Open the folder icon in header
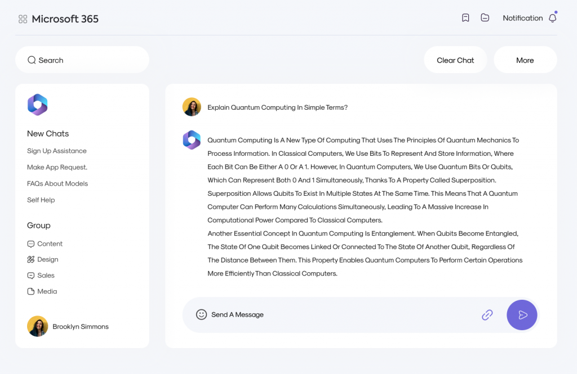This screenshot has width=577, height=374. pos(485,17)
